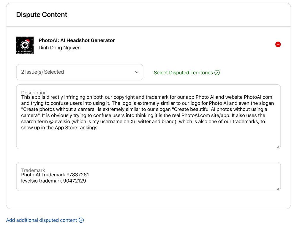Click the chevron arrow in the issues dropdown
The image size is (297, 228).
click(137, 72)
